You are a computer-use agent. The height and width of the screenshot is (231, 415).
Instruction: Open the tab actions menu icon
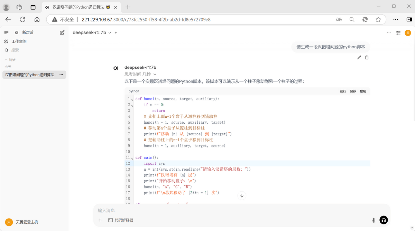pyautogui.click(x=33, y=7)
